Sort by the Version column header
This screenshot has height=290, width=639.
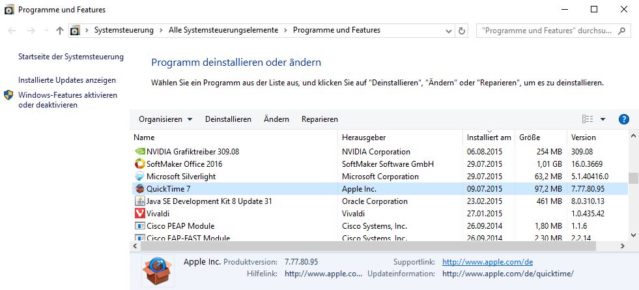(x=597, y=138)
